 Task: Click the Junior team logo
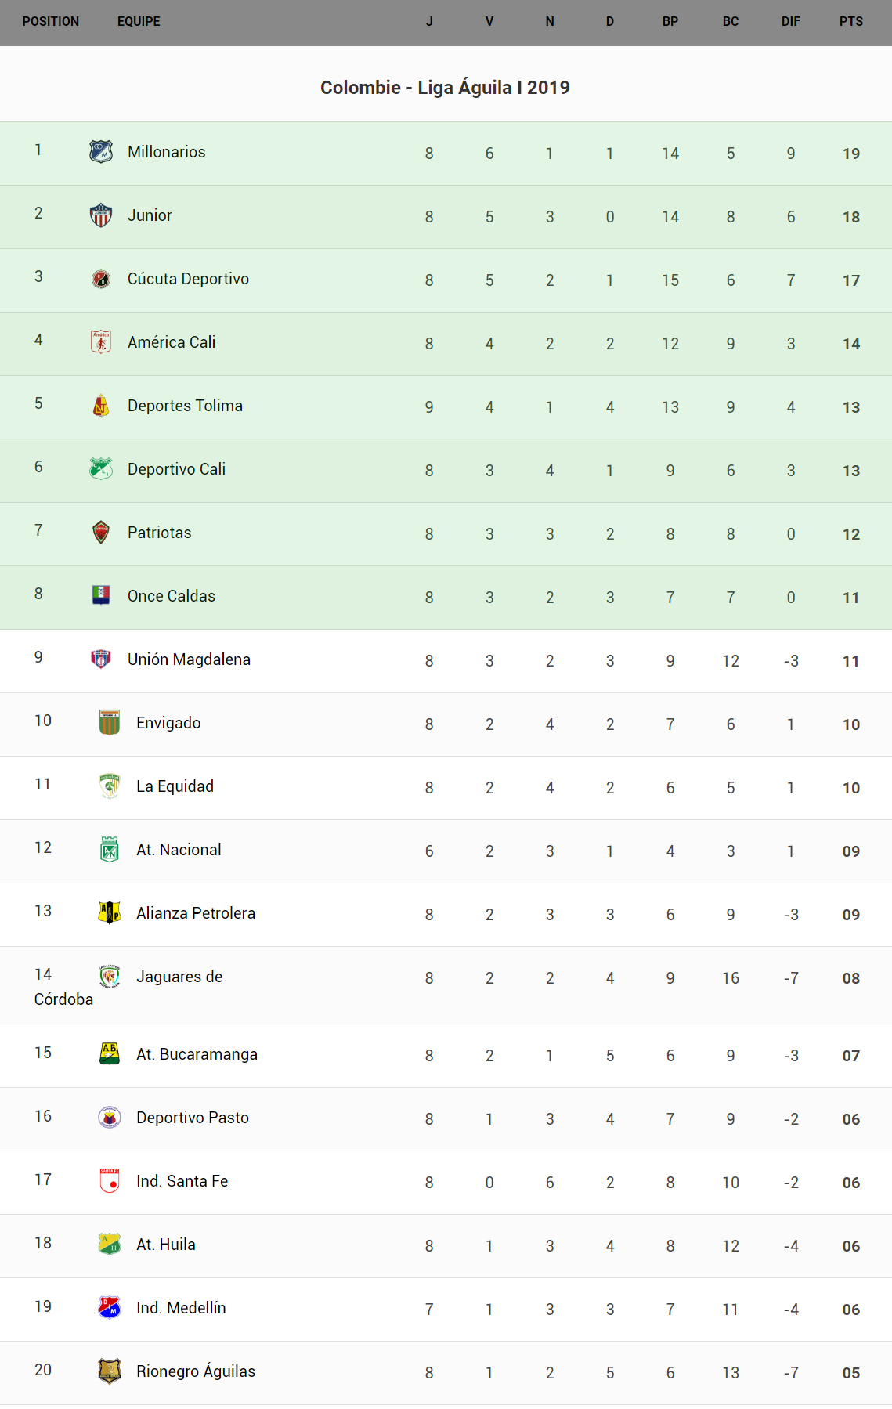click(101, 215)
